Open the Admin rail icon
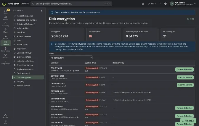Viewport: 199px width, 126px height. point(5,116)
